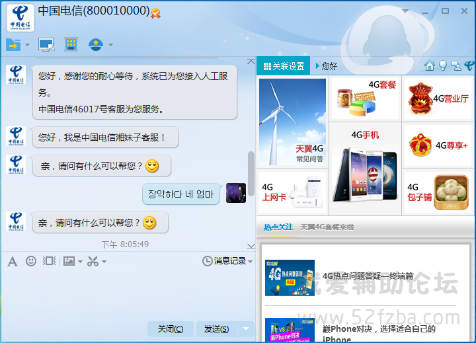Open the font settings A icon

(x=13, y=261)
